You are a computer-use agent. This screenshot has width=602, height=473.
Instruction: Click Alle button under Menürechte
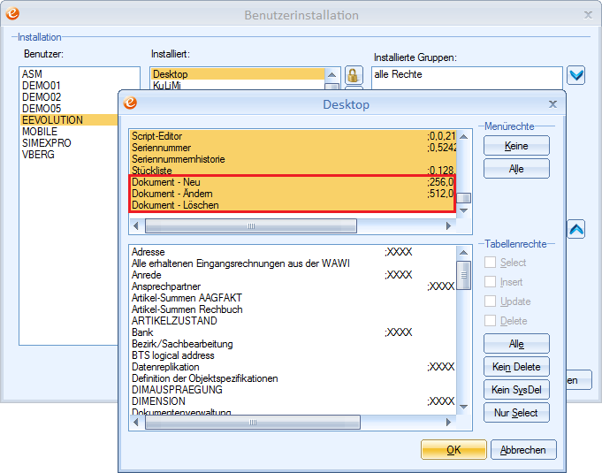pos(516,169)
